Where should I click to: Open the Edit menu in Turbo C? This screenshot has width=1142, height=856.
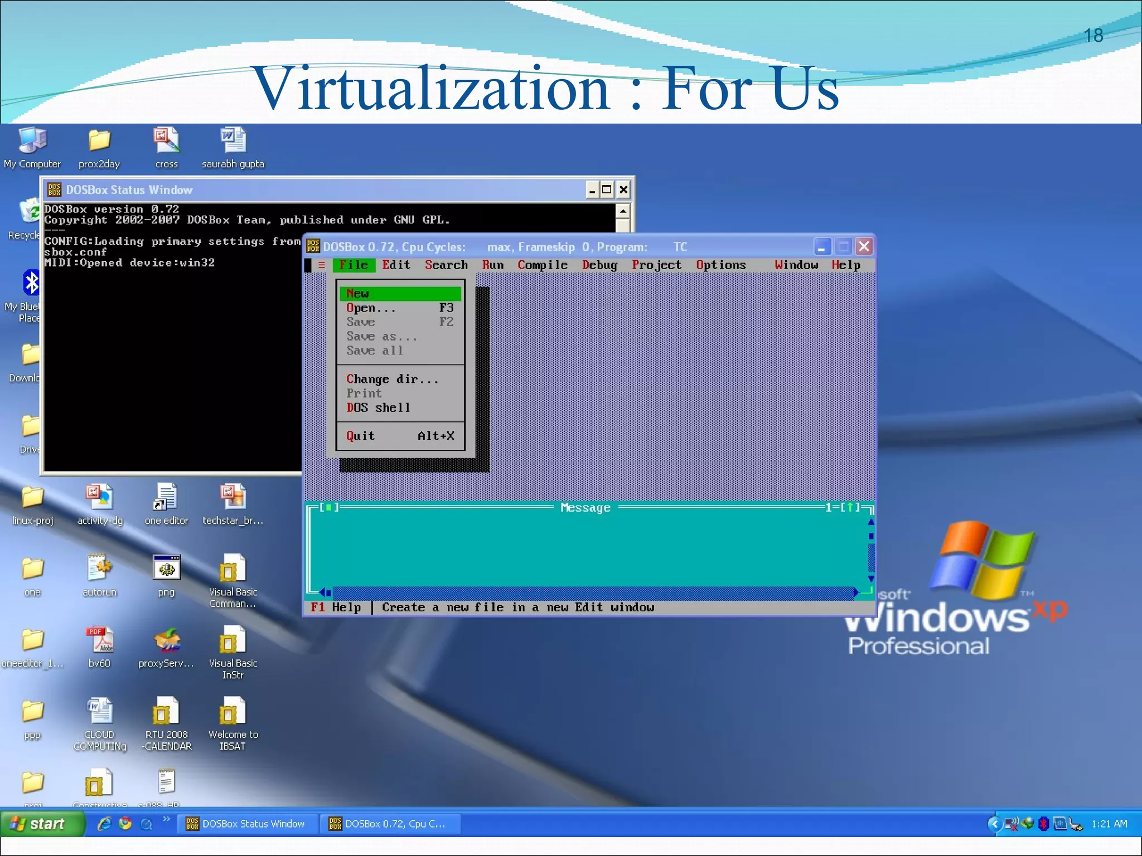(x=396, y=265)
